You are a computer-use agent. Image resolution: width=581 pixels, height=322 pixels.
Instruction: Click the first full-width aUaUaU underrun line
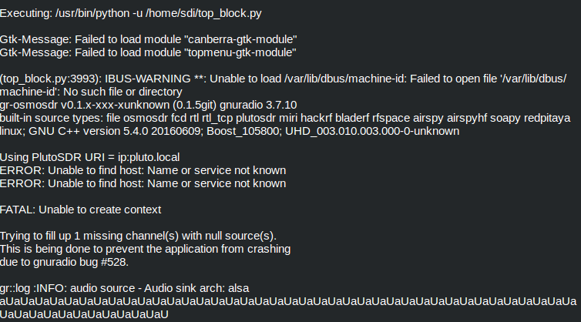pyautogui.click(x=288, y=300)
